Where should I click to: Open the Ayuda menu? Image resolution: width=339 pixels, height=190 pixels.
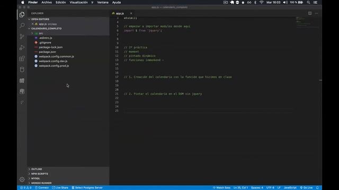click(x=117, y=2)
